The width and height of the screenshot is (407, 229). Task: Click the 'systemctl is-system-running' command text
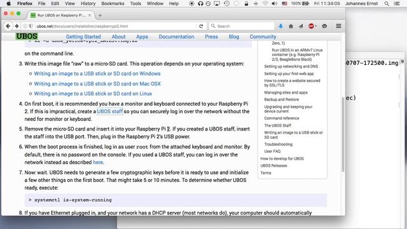tap(73, 200)
